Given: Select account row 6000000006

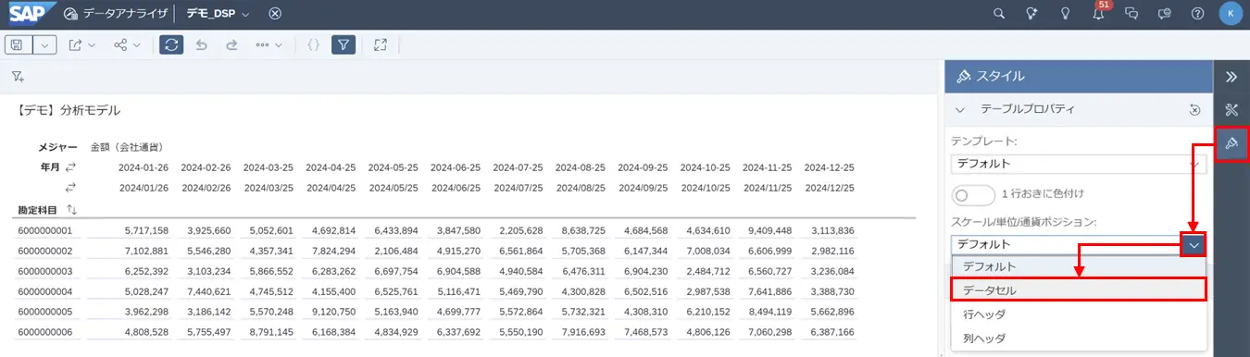Looking at the screenshot, I should tap(44, 332).
